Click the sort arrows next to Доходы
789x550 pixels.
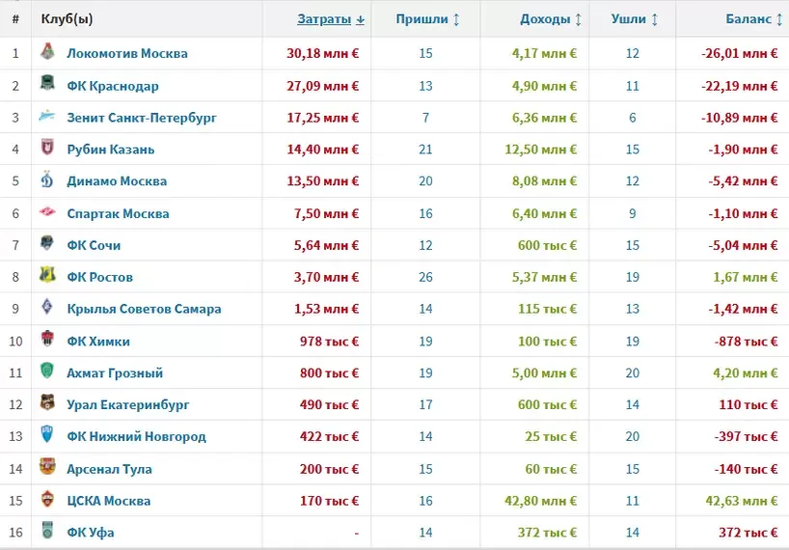(x=579, y=19)
